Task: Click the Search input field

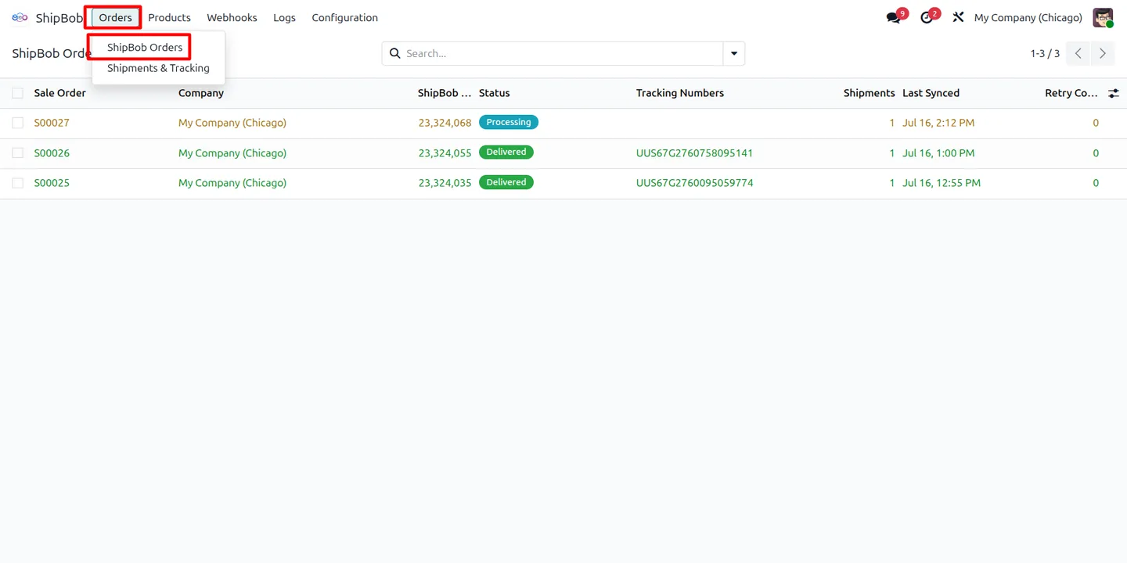Action: 562,53
